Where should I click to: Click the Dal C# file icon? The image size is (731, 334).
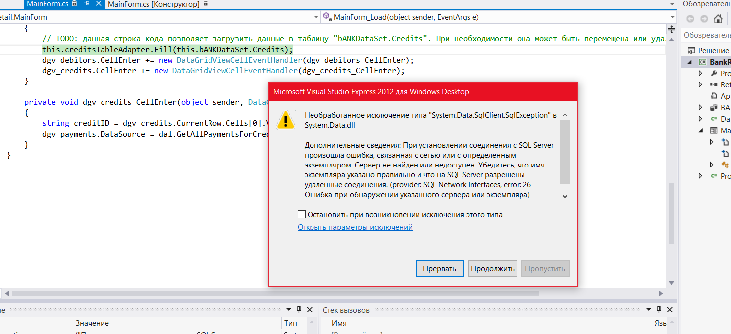point(714,119)
